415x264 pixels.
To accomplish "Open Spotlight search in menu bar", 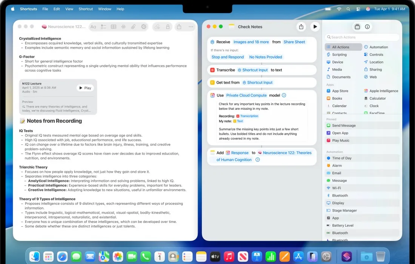I will pyautogui.click(x=348, y=9).
